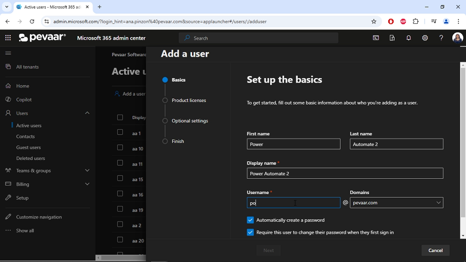Go to All tenants
Screen dimensions: 466x262
click(x=27, y=67)
